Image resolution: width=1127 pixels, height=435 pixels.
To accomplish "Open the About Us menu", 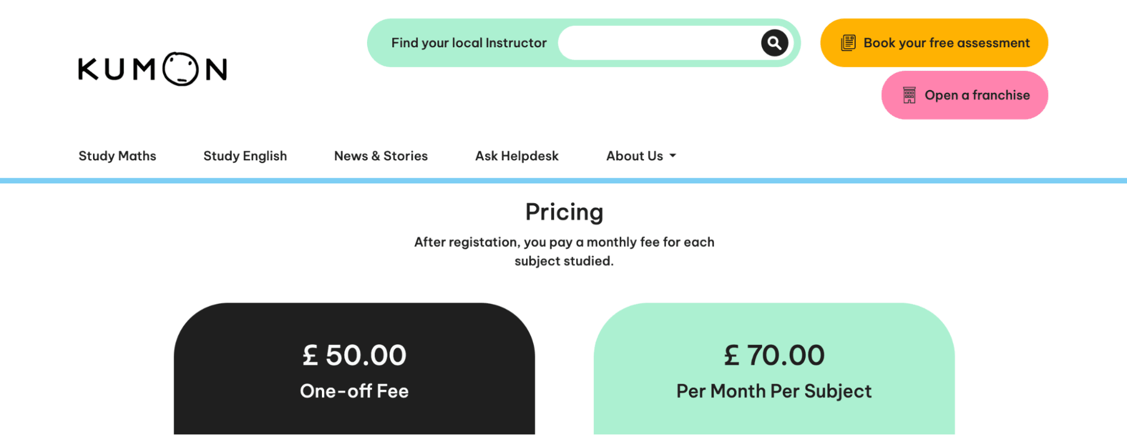I will [x=635, y=156].
